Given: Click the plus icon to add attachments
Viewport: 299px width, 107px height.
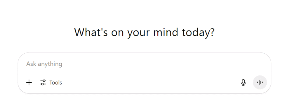Looking at the screenshot, I should (29, 83).
